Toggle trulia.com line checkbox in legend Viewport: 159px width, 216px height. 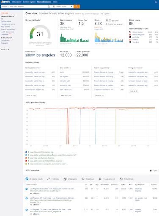(x=26, y=158)
